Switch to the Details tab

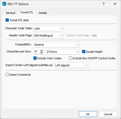43,13
